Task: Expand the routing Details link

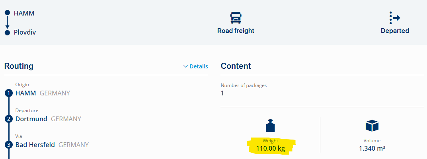Action: pyautogui.click(x=198, y=66)
